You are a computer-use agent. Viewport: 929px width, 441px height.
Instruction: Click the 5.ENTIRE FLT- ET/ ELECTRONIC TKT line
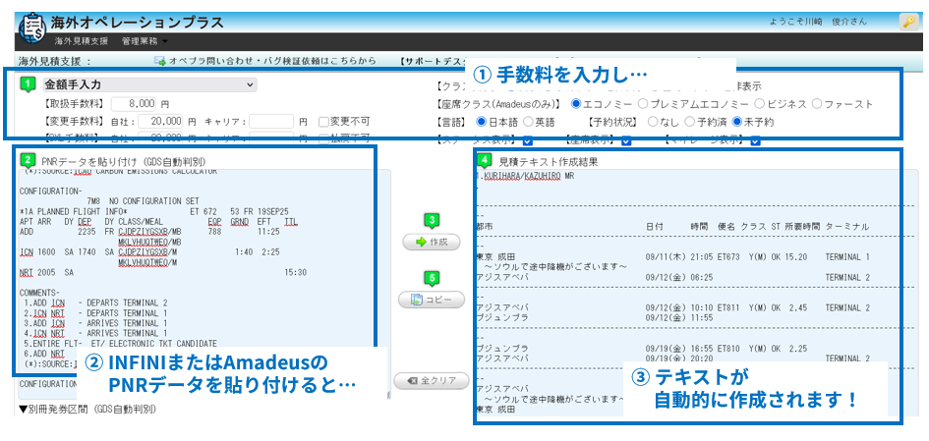pyautogui.click(x=120, y=344)
